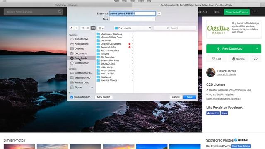Select Remote Disc in sidebar

82,82
